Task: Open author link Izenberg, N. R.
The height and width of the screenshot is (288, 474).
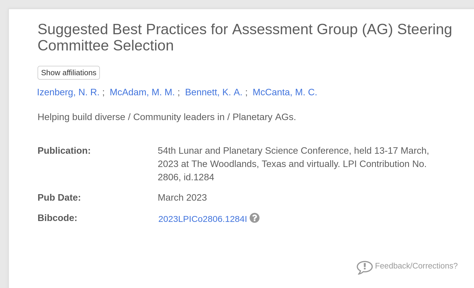Action: (x=68, y=92)
